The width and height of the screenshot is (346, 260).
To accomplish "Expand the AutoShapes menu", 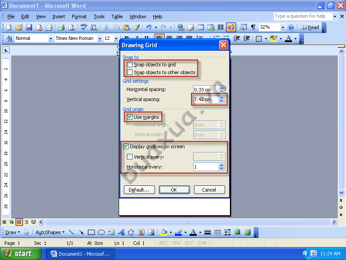I will 50,232.
